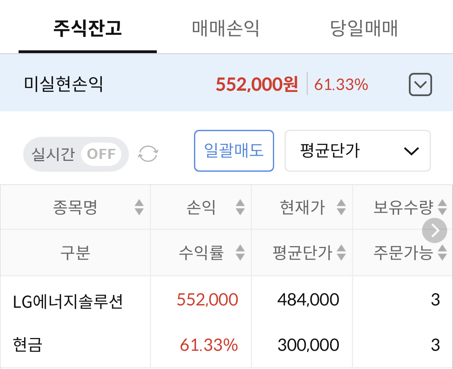Toggle the 실시간 OFF switch
453x369 pixels.
(75, 154)
